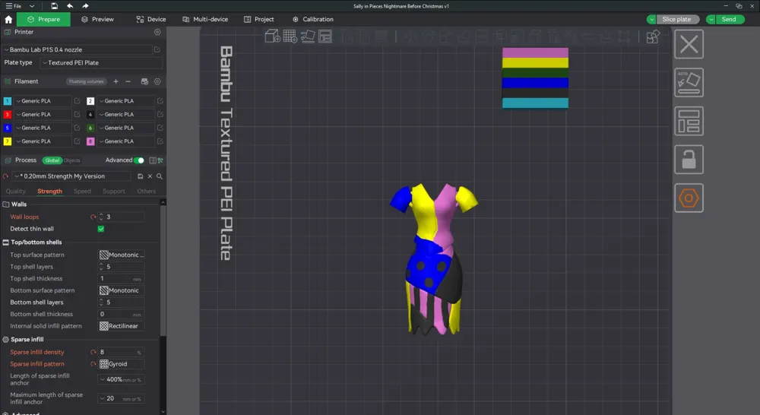Open the Speed settings tab

82,192
